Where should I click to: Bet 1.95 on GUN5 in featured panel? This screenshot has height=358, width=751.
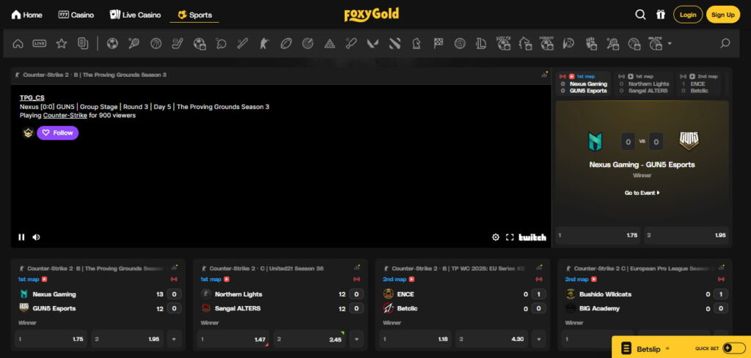(686, 235)
